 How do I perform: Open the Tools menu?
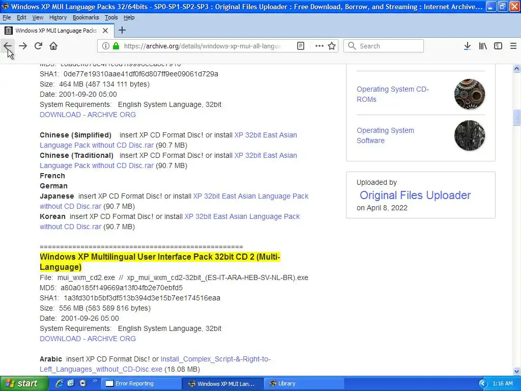(111, 17)
